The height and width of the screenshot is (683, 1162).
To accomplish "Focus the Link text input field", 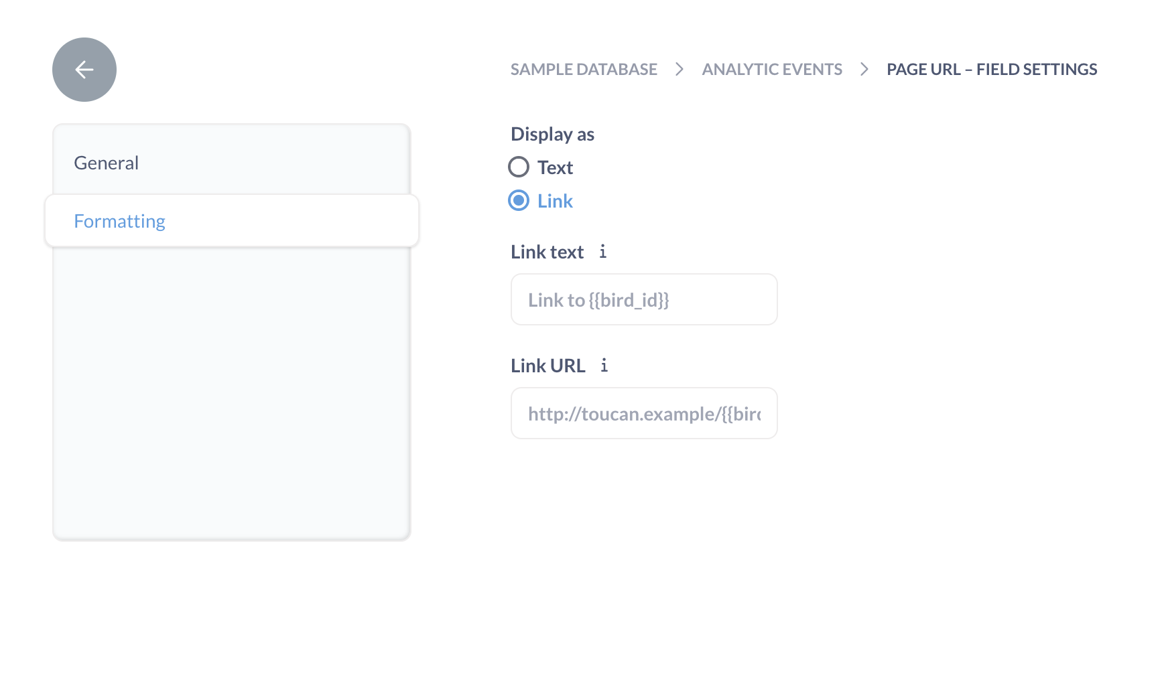I will pyautogui.click(x=644, y=300).
